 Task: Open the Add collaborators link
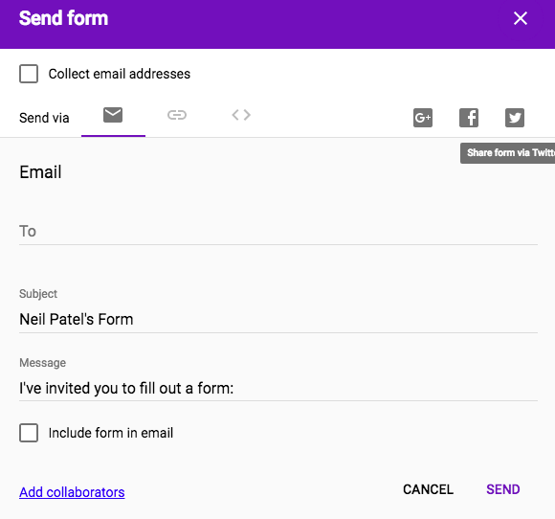72,492
